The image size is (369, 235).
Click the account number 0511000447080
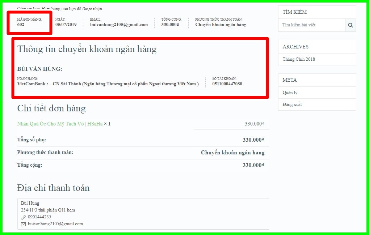(227, 84)
